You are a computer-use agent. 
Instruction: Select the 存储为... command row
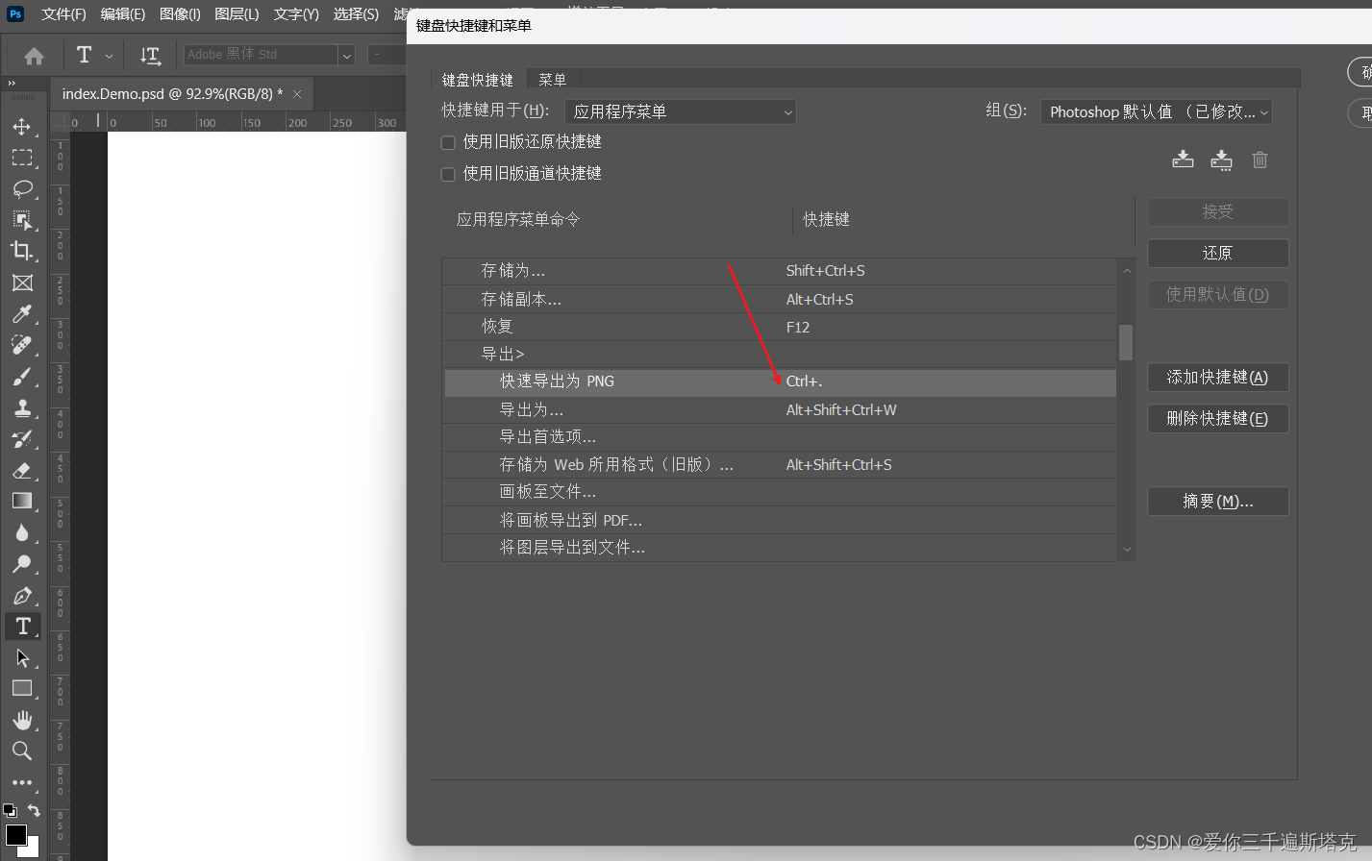(x=780, y=271)
